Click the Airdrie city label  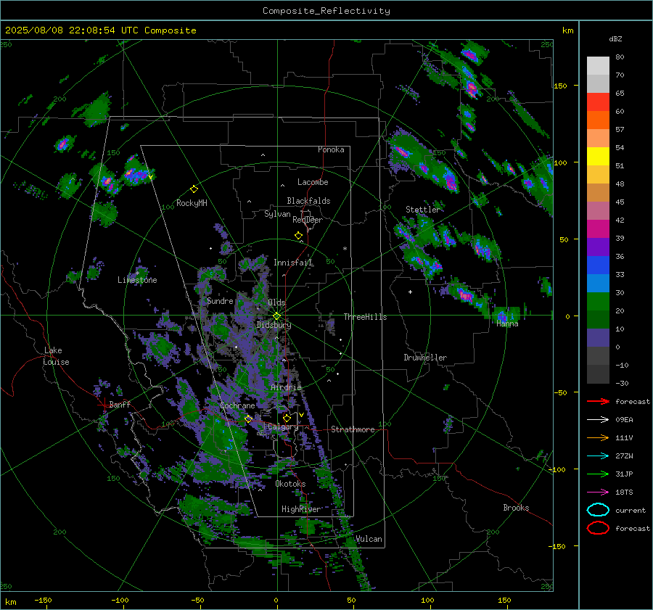(286, 387)
